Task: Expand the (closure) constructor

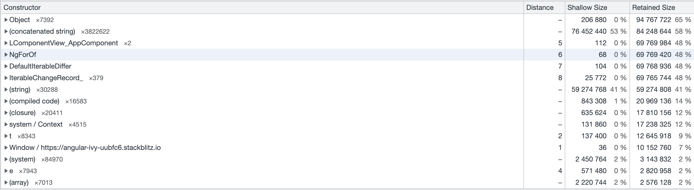Action: coord(6,113)
